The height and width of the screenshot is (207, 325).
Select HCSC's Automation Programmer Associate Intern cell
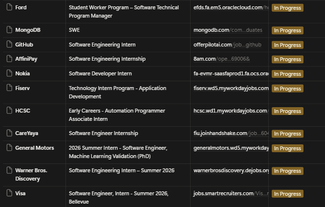click(128, 115)
